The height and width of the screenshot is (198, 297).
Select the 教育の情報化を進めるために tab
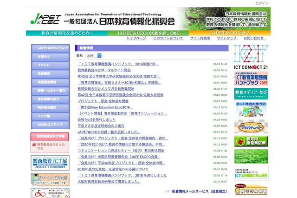click(67, 33)
